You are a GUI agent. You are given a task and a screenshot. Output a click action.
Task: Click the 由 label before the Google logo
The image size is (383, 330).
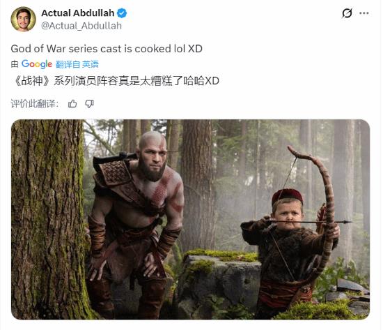(15, 64)
